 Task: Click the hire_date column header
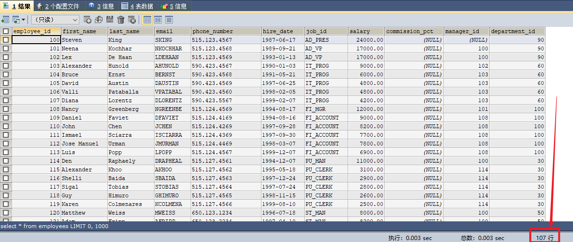pos(282,31)
